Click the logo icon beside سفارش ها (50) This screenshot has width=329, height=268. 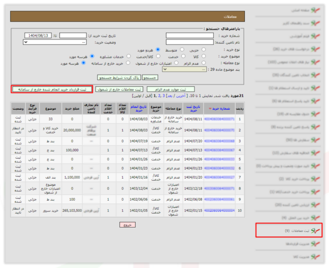pyautogui.click(x=315, y=140)
